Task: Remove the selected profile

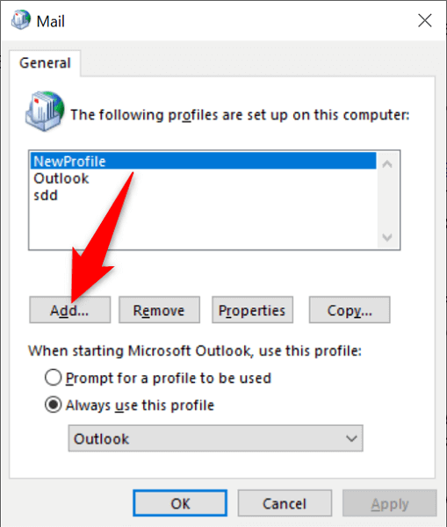Action: (159, 310)
